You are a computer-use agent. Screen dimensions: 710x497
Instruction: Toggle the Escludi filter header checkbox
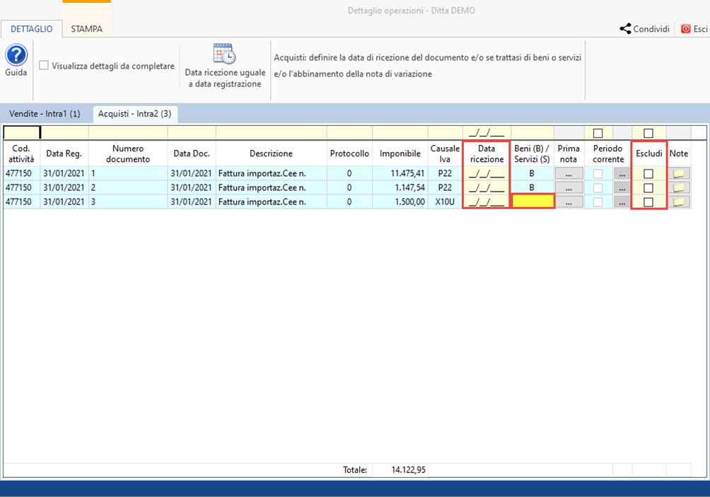pyautogui.click(x=648, y=133)
